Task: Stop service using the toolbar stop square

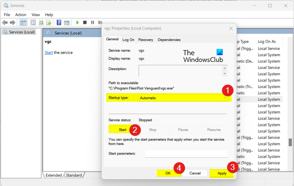Action: (85, 23)
